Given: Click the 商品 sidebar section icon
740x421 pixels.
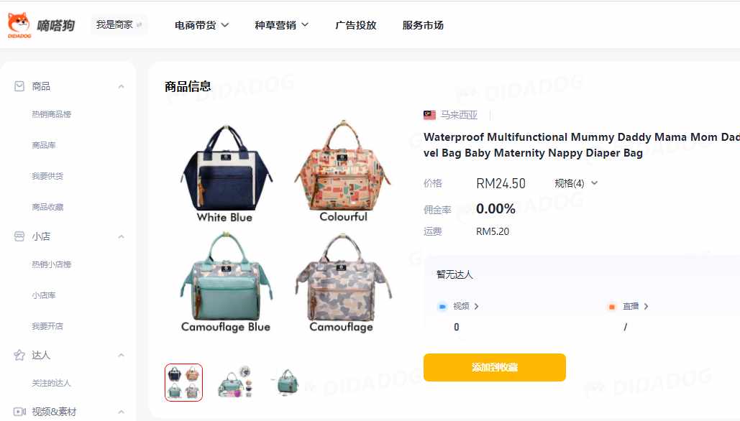Looking at the screenshot, I should [19, 86].
